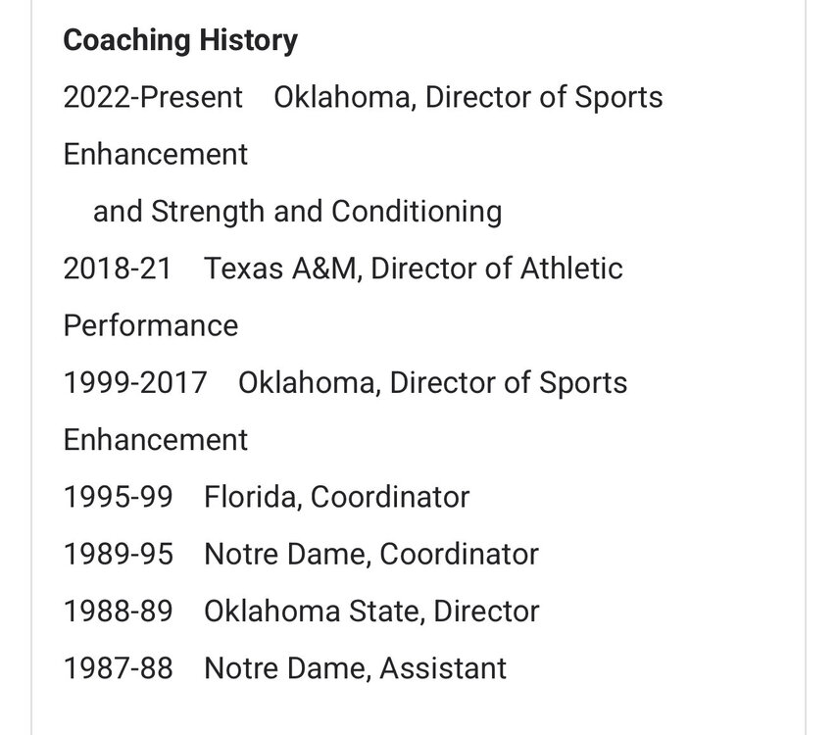837x735 pixels.
Task: Select the 'and Strength and Conditioning' line
Action: tap(297, 212)
